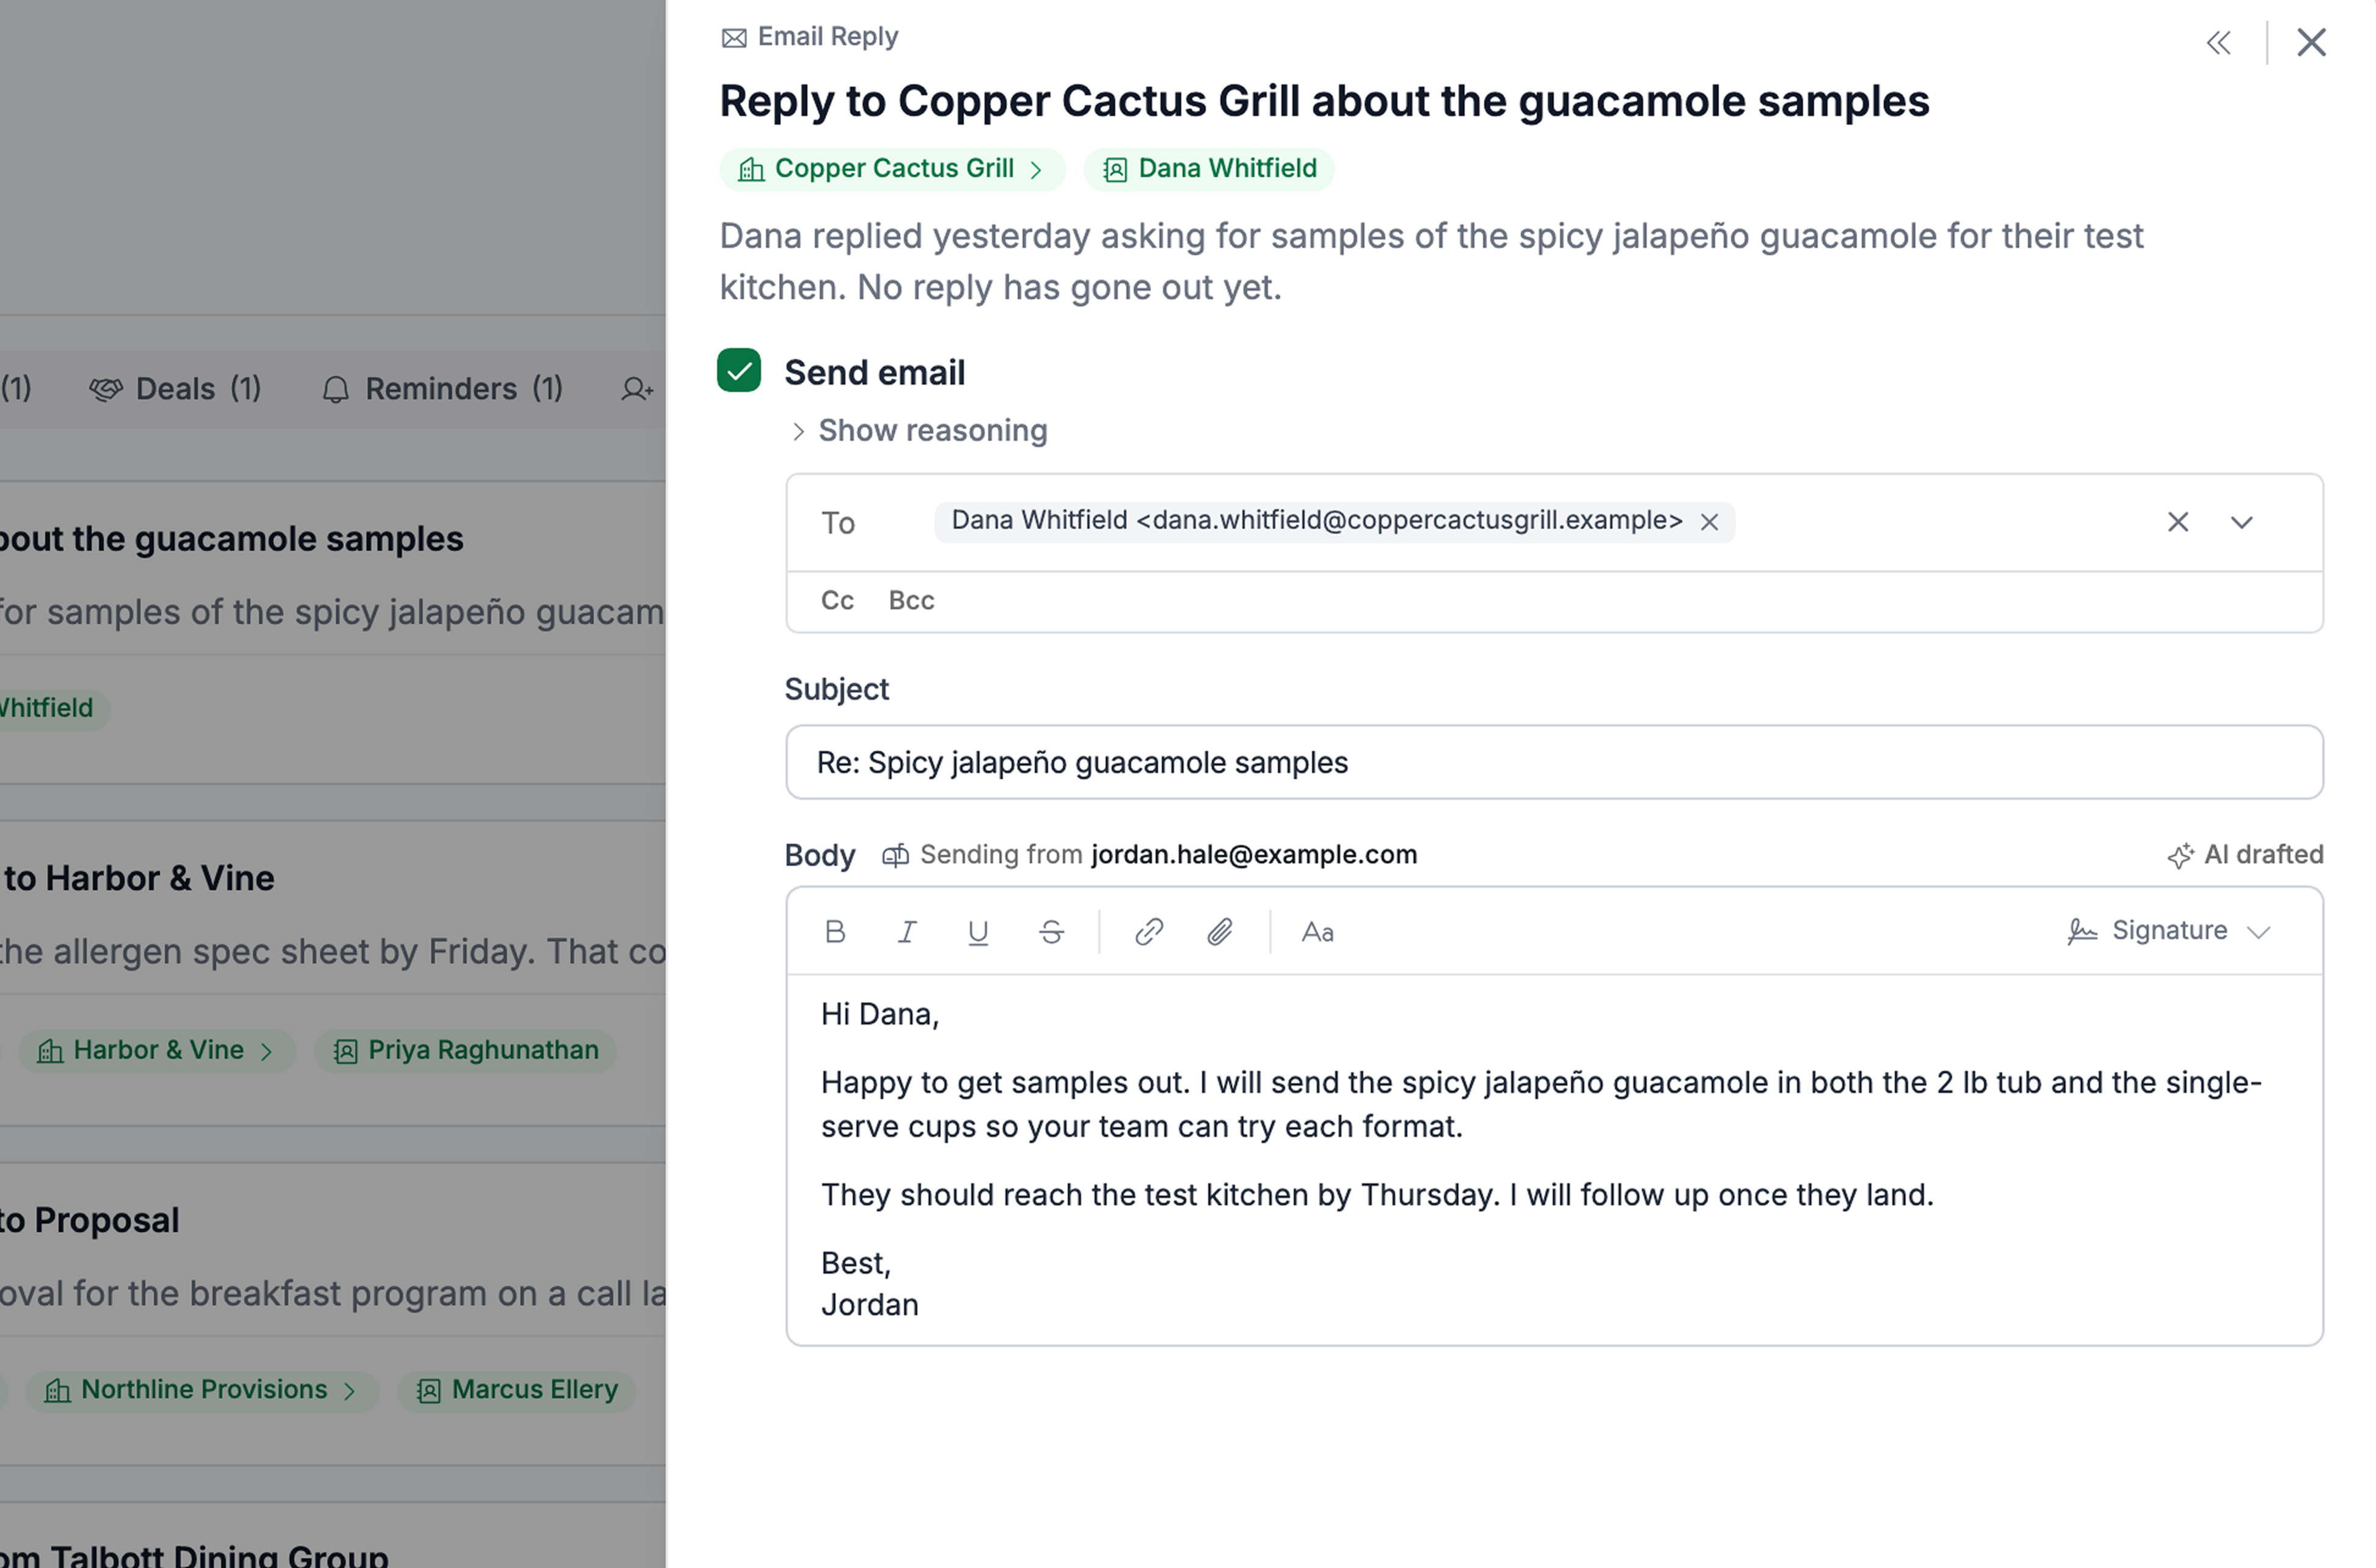The height and width of the screenshot is (1568, 2376).
Task: Switch to the Deals tab
Action: pos(175,389)
